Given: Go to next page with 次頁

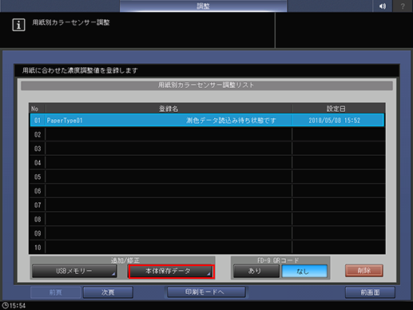Looking at the screenshot, I should [x=108, y=292].
